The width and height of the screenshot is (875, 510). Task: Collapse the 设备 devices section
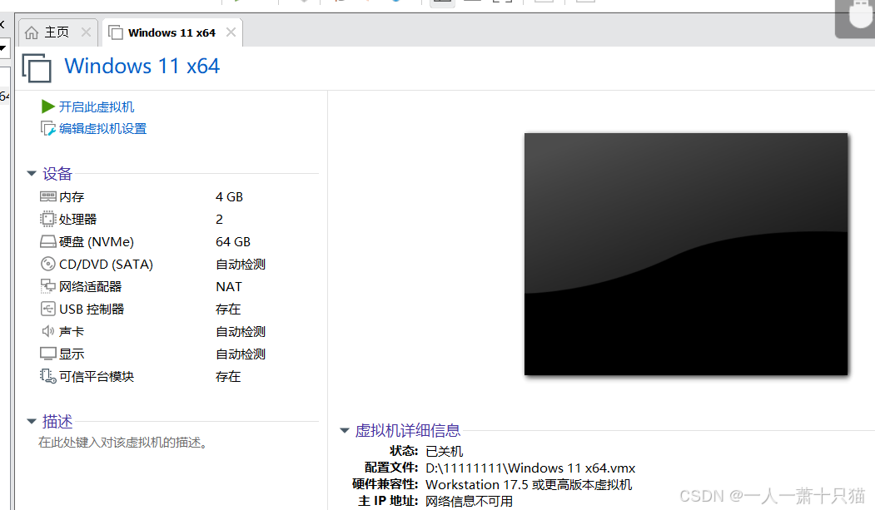(32, 173)
